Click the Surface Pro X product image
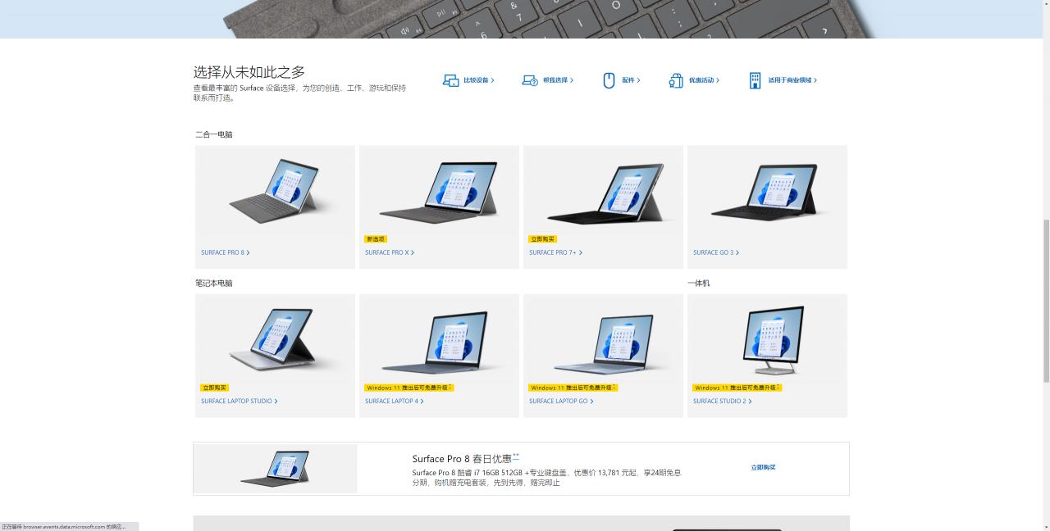The height and width of the screenshot is (531, 1050). click(439, 191)
